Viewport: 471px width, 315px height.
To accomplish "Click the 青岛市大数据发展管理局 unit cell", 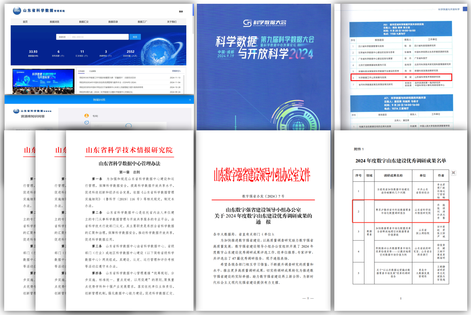I will click(x=423, y=273).
